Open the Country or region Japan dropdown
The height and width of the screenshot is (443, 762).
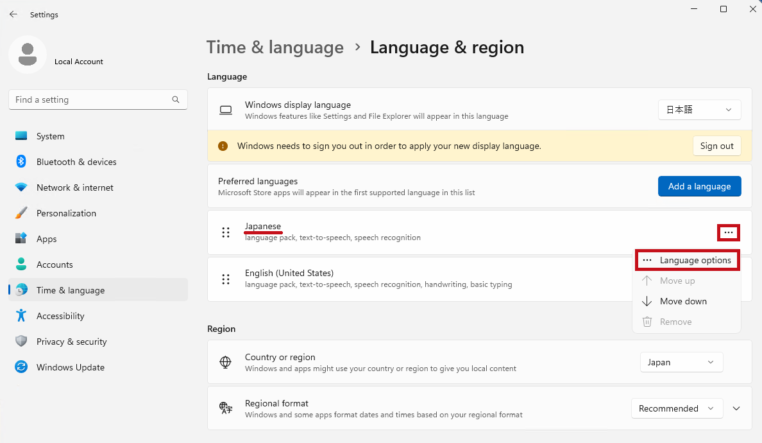681,362
